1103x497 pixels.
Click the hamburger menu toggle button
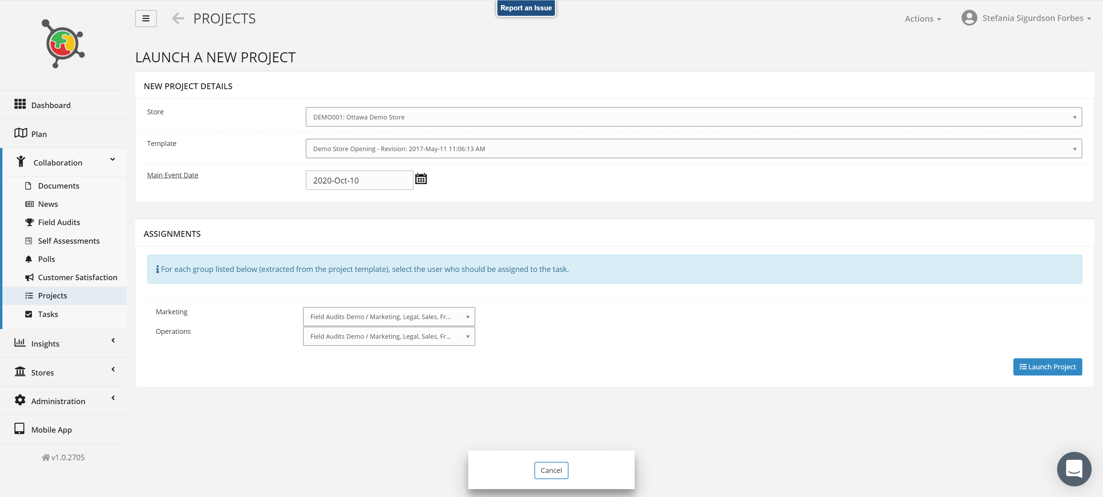(145, 18)
